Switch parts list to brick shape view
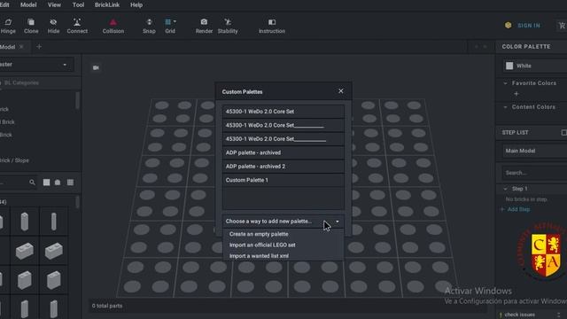The width and height of the screenshot is (567, 319). [58, 183]
